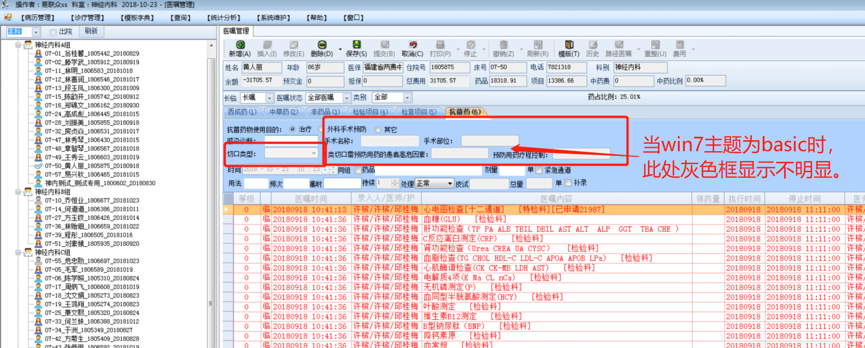Collapse the 神经内科C组 tree node
This screenshot has height=348, width=865.
pyautogui.click(x=18, y=253)
